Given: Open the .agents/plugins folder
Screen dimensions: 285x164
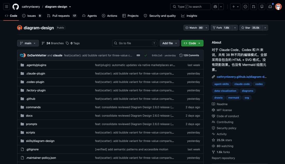Looking at the screenshot, I should click(x=36, y=65).
